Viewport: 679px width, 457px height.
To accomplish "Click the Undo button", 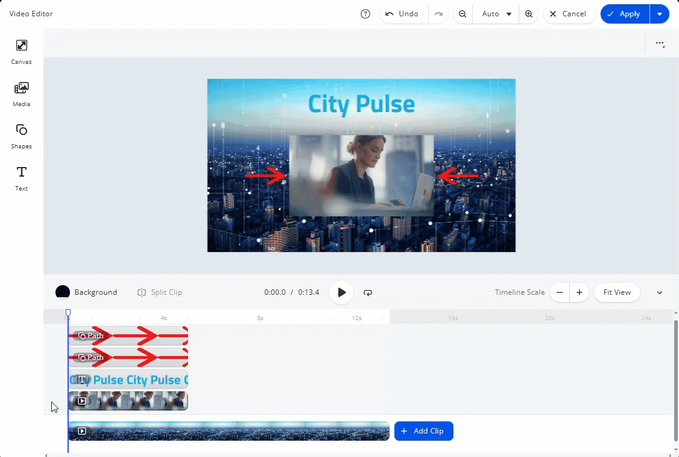I will tap(402, 14).
